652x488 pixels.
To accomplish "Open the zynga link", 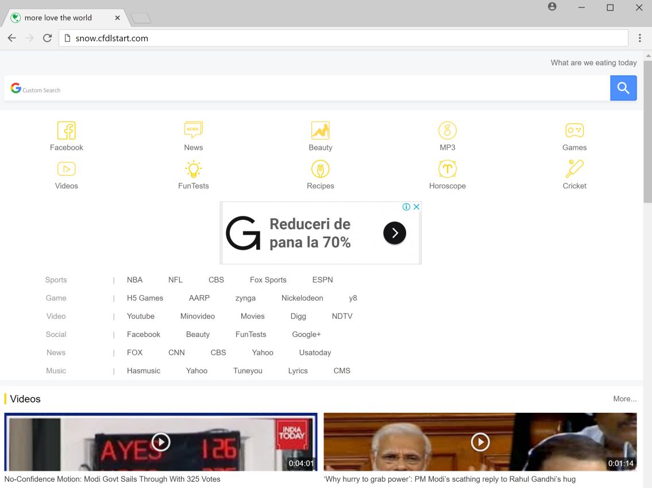I will [245, 298].
